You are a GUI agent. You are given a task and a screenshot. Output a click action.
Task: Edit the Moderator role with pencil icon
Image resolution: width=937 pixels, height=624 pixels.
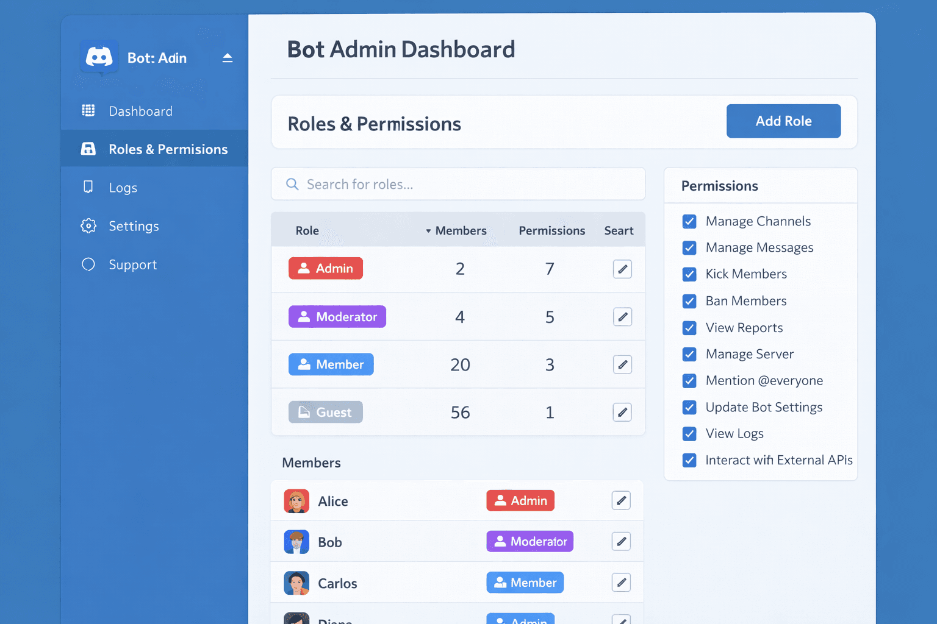click(622, 317)
